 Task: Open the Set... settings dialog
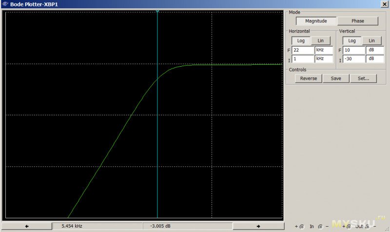[363, 78]
